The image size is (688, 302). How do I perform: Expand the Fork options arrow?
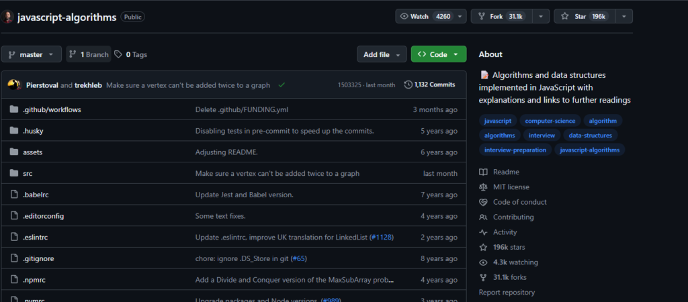[542, 16]
